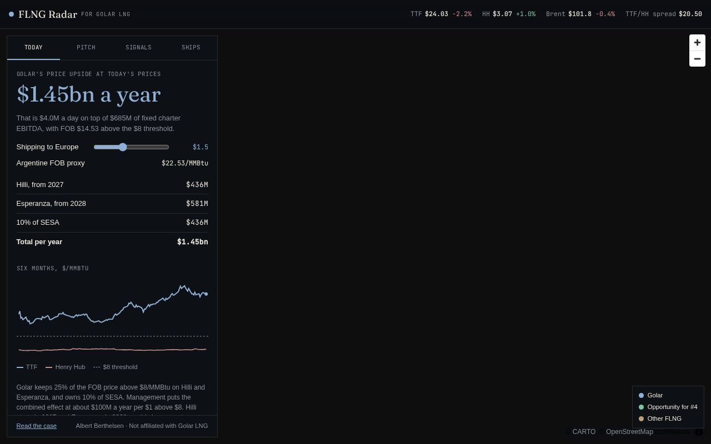Click the For Golar LNG subtitle
The width and height of the screenshot is (711, 444).
coord(106,14)
